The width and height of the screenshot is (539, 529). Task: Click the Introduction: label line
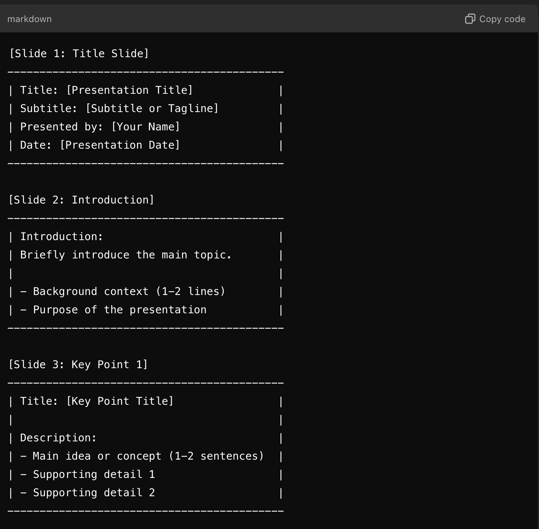pyautogui.click(x=61, y=236)
